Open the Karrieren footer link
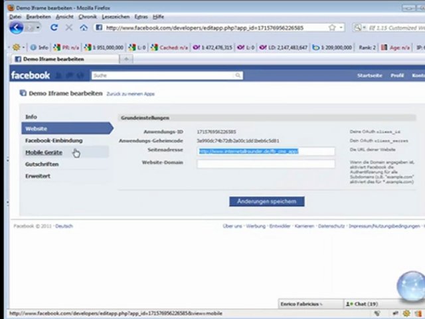Viewport: 425px width, 319px height. [x=304, y=226]
